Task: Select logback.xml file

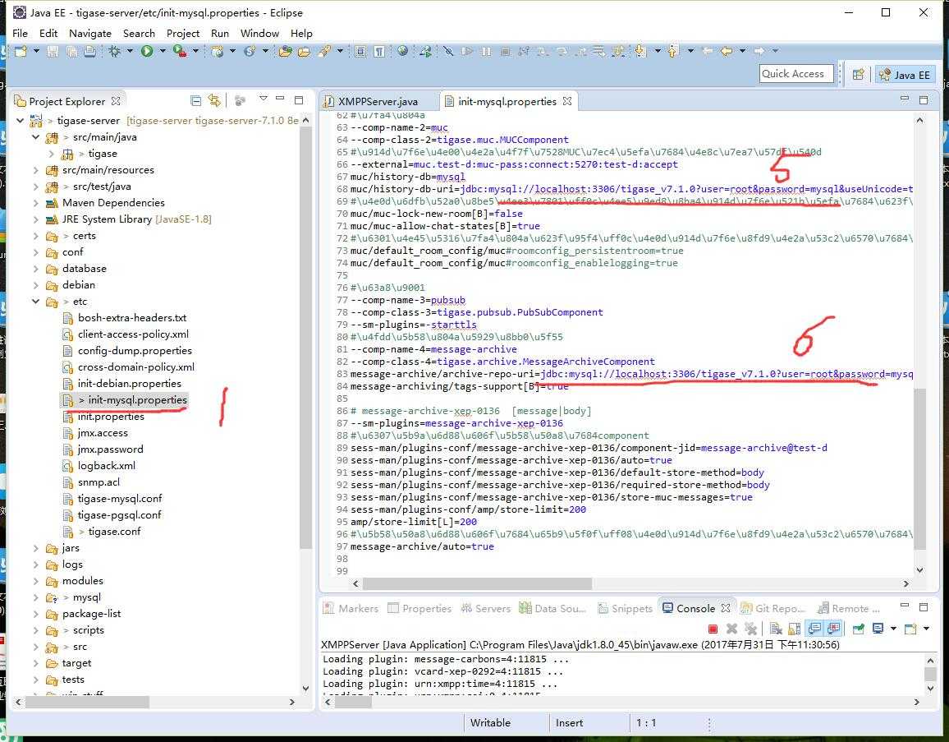Action: coord(106,466)
